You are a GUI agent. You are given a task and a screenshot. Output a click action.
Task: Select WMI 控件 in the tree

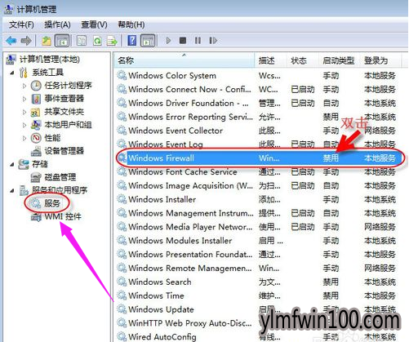[x=63, y=216]
